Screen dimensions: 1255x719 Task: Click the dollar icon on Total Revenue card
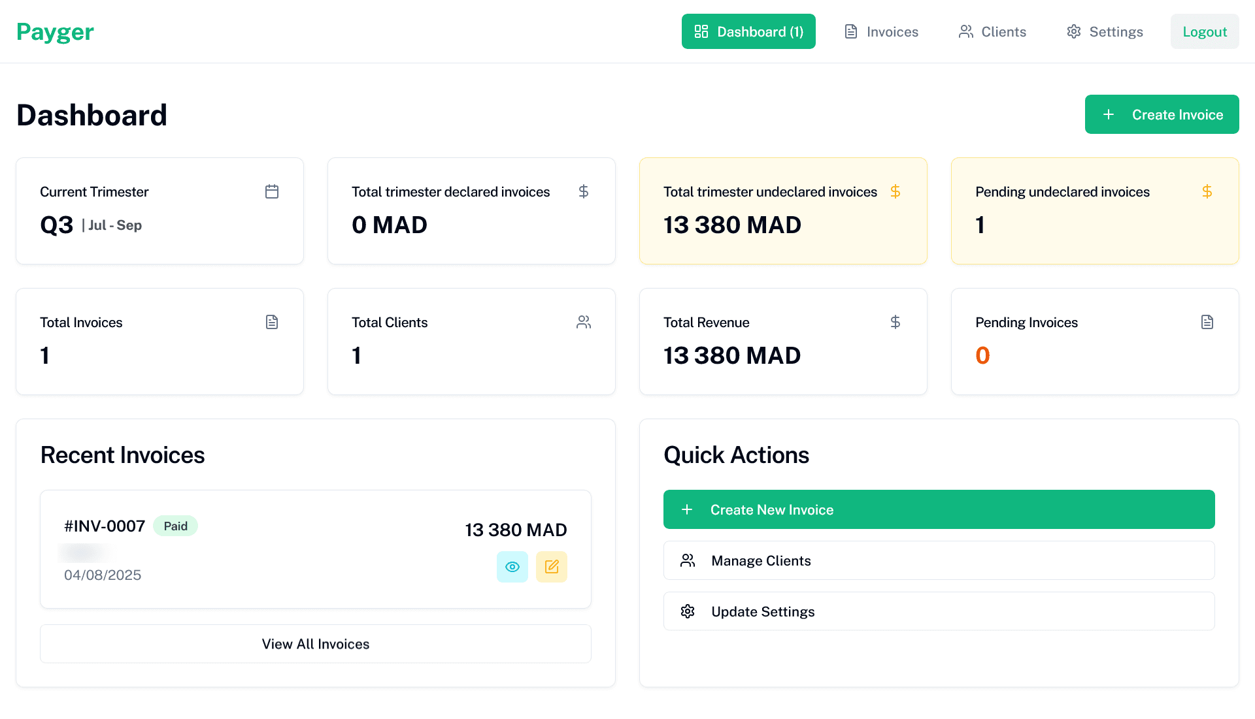(x=895, y=322)
